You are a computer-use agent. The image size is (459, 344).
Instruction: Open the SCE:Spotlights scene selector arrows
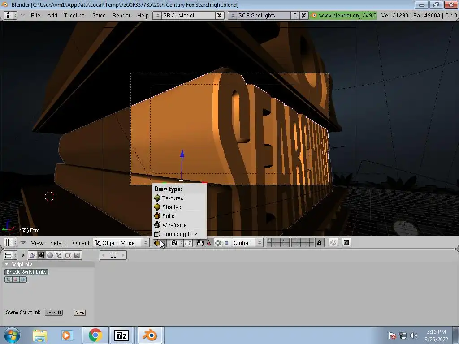pyautogui.click(x=233, y=16)
